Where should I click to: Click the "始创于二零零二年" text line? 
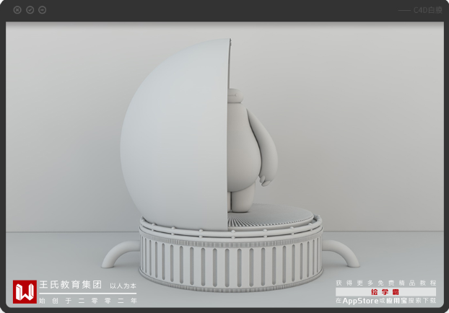click(88, 301)
